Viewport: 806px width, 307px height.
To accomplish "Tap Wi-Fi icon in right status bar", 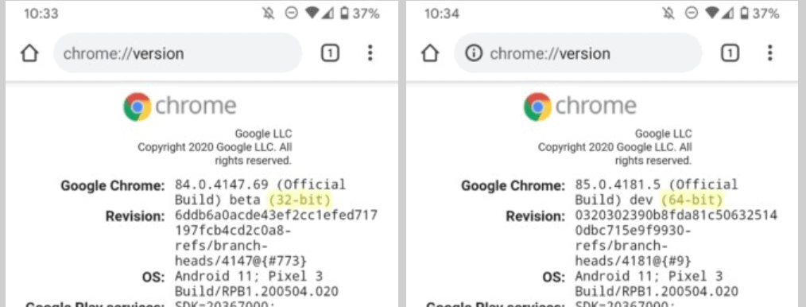I will point(712,14).
